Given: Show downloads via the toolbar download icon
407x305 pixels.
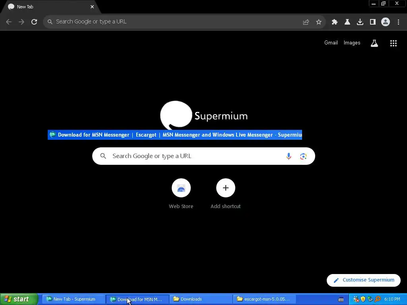Looking at the screenshot, I should point(360,22).
